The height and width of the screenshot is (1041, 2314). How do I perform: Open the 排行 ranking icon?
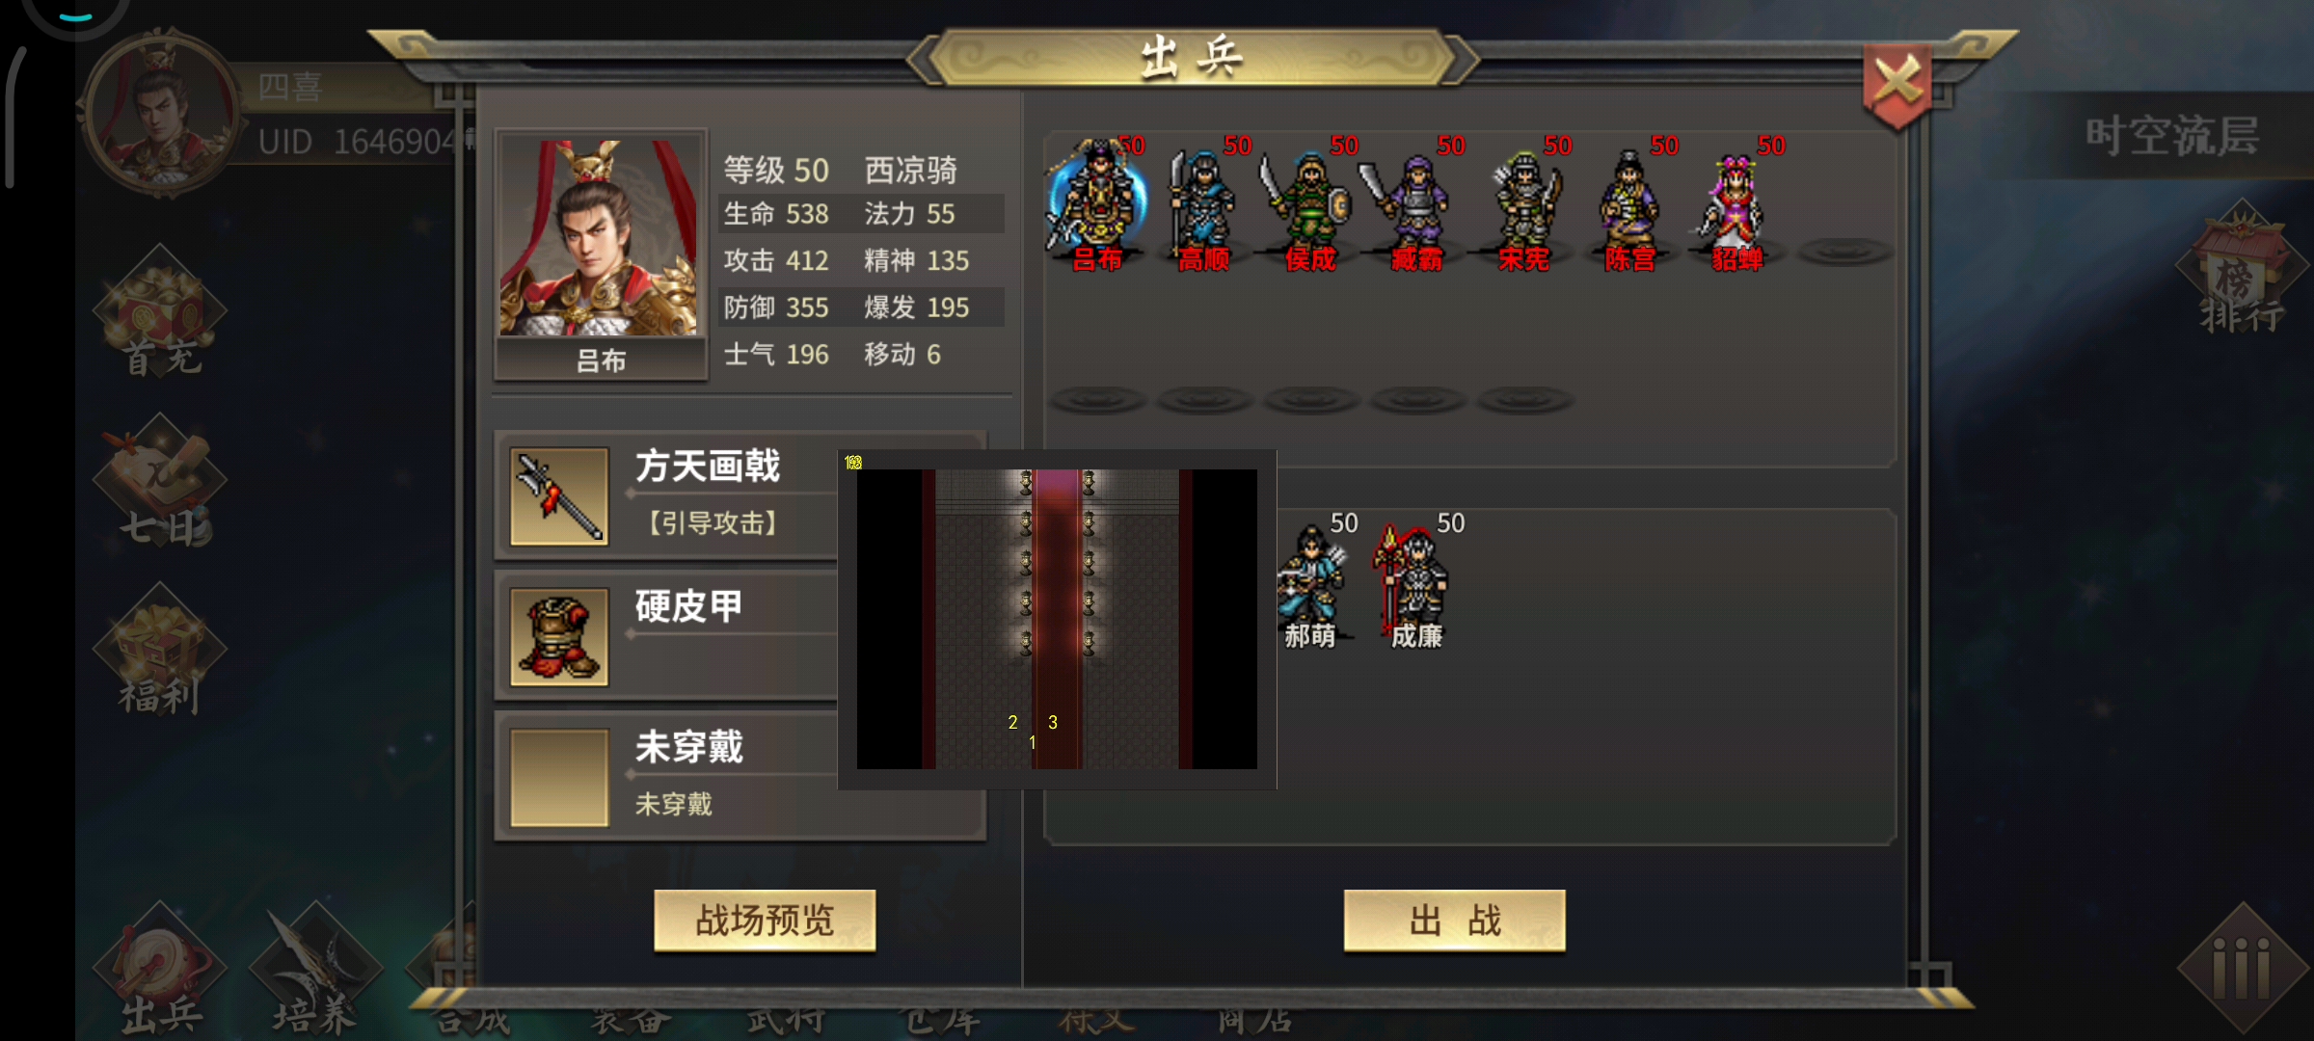click(x=2243, y=268)
